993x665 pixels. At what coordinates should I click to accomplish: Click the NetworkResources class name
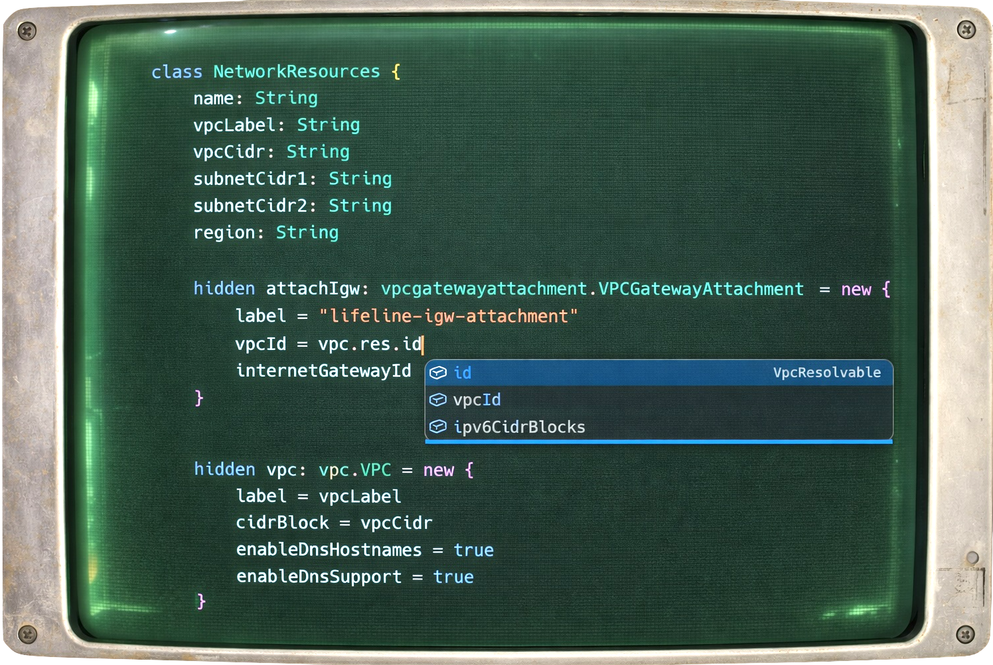(296, 72)
